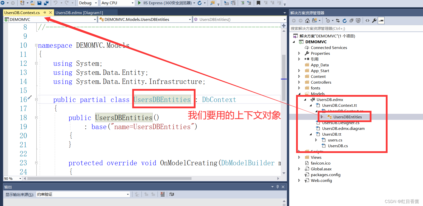423x206 pixels.
Task: Click the Solution Explorer search field
Action: point(356,29)
